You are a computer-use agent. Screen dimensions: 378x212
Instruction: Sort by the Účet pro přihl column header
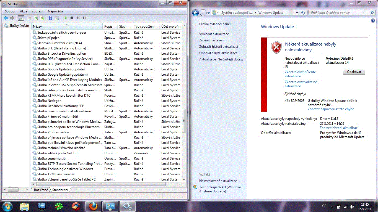pyautogui.click(x=171, y=26)
